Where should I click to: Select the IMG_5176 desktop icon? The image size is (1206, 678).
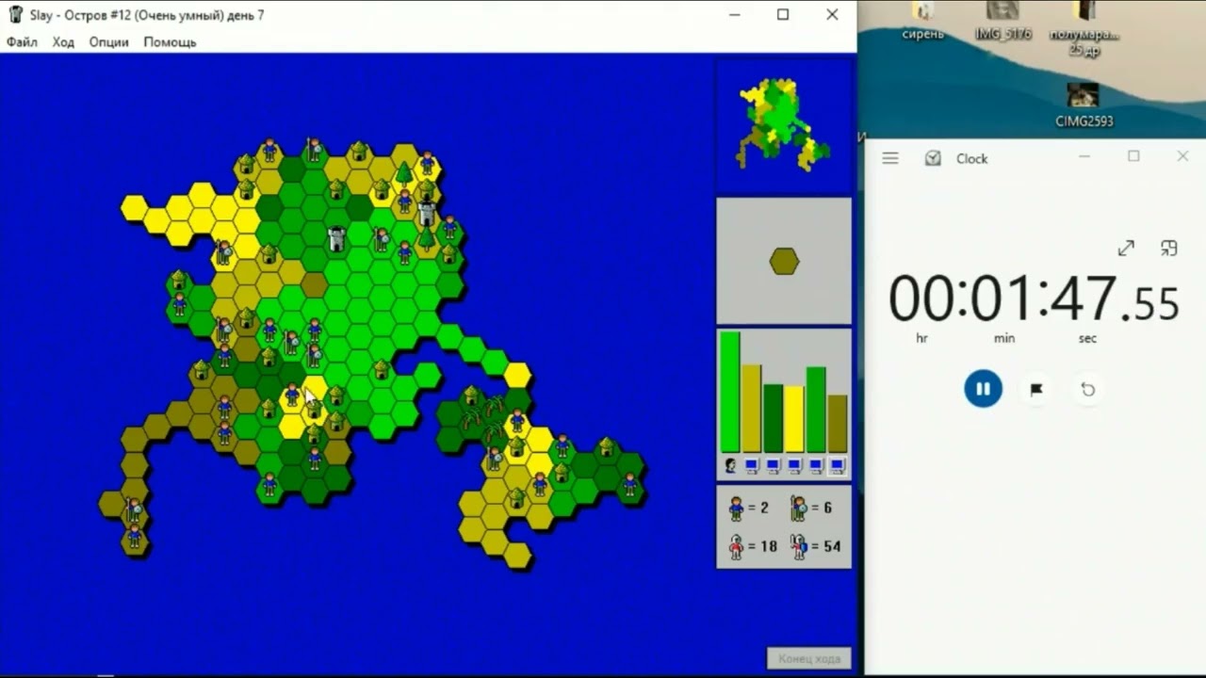[x=1002, y=21]
